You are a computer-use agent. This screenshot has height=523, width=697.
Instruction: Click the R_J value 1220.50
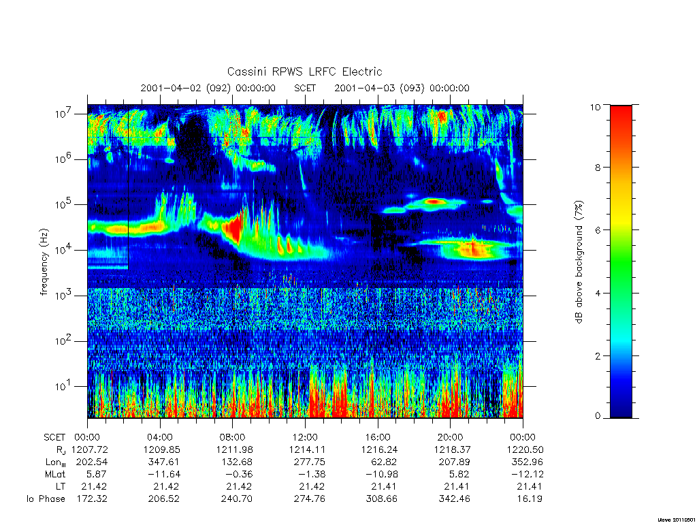pos(525,450)
